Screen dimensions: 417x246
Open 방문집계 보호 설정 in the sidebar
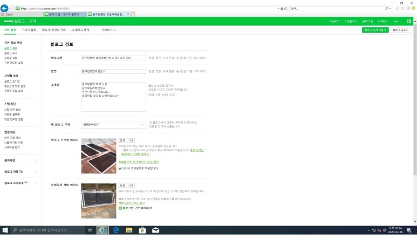[15, 86]
